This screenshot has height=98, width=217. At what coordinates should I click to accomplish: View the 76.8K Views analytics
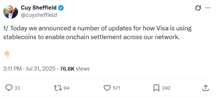point(75,68)
